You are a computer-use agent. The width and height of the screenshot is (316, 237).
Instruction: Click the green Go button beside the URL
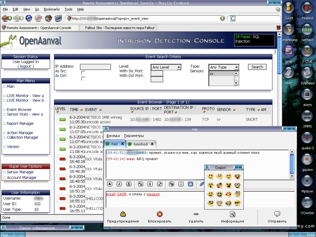click(x=222, y=19)
